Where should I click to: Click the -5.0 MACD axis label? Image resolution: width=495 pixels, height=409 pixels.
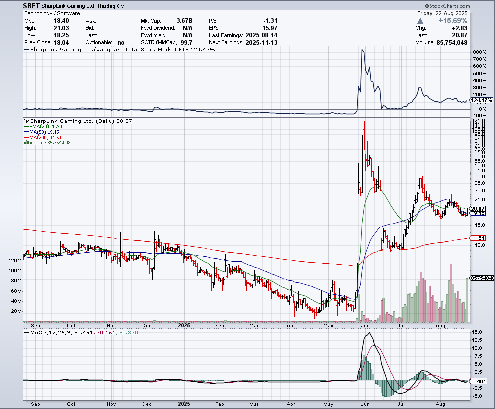click(x=476, y=396)
